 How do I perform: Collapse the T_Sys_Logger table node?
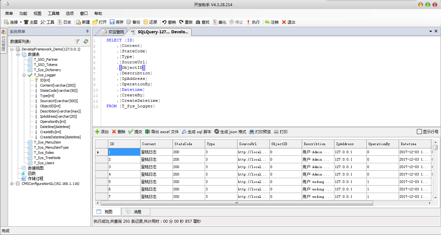coord(24,75)
